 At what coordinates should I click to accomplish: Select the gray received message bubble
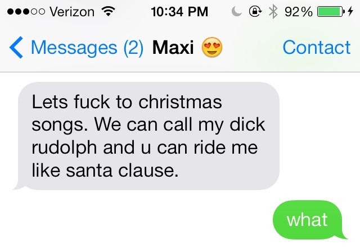pos(146,136)
